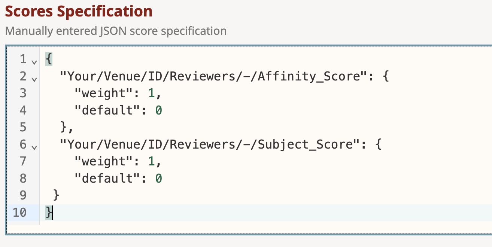492x247 pixels.
Task: Click the opening brace on line 1
Action: click(x=49, y=59)
